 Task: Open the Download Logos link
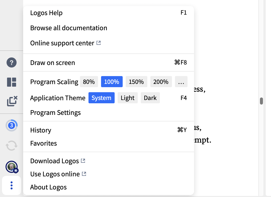point(55,161)
